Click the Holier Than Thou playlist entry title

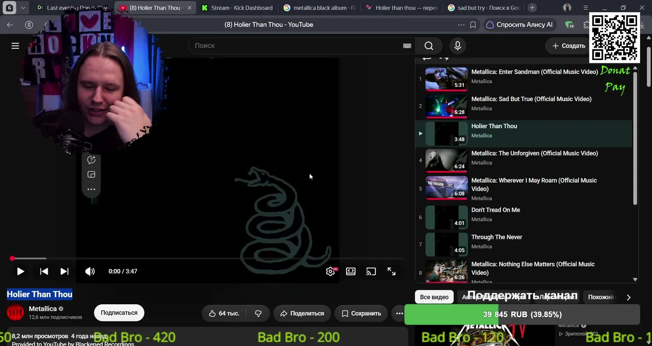(494, 126)
